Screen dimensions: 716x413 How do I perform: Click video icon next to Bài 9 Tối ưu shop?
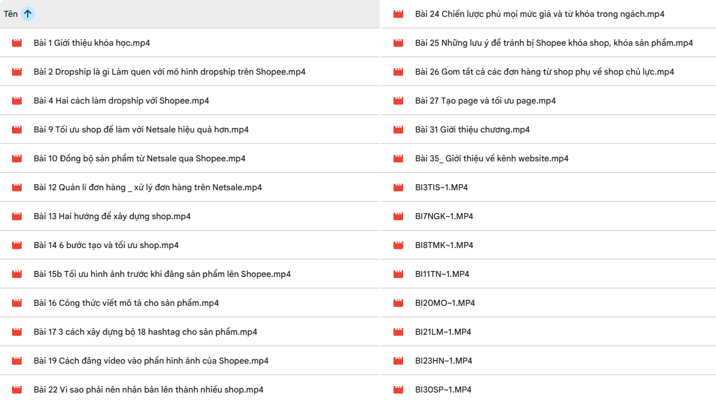click(x=17, y=130)
